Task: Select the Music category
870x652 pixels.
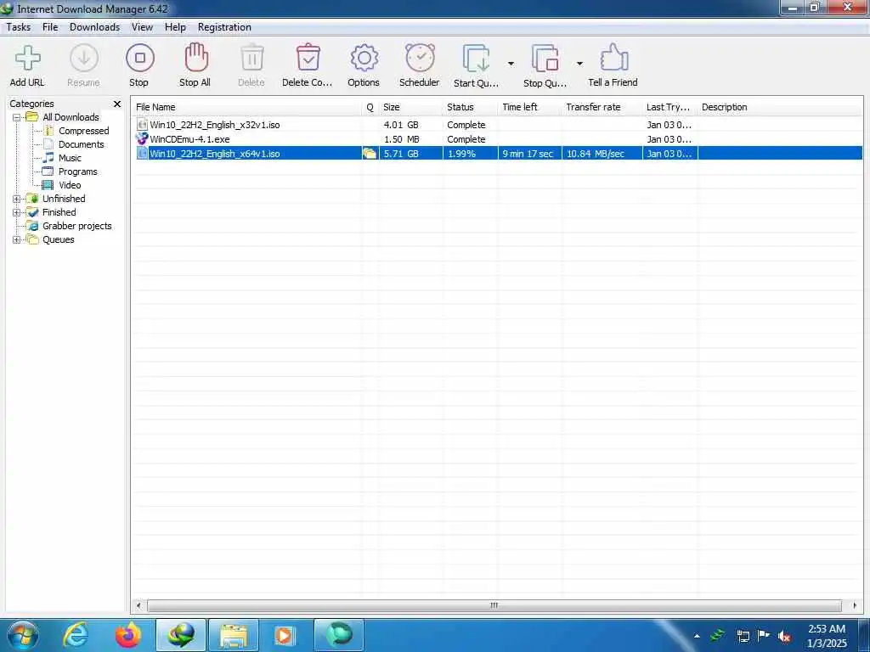Action: [x=70, y=158]
